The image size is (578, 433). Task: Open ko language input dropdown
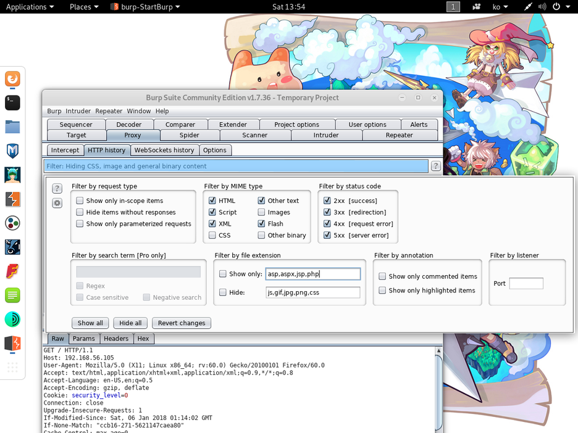(500, 7)
